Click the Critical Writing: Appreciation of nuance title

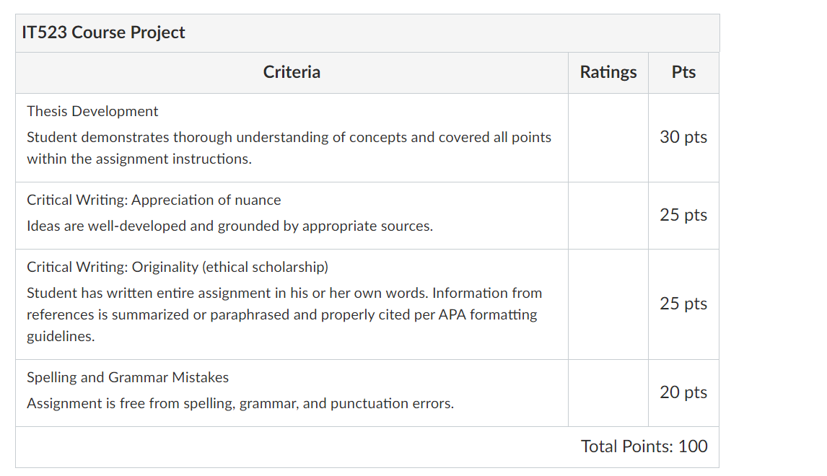tap(154, 200)
